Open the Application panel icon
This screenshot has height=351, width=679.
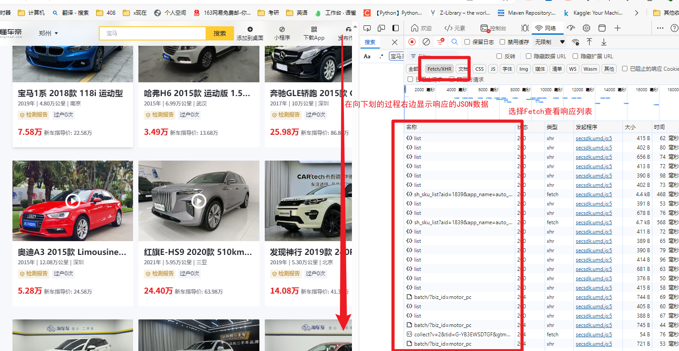point(602,28)
